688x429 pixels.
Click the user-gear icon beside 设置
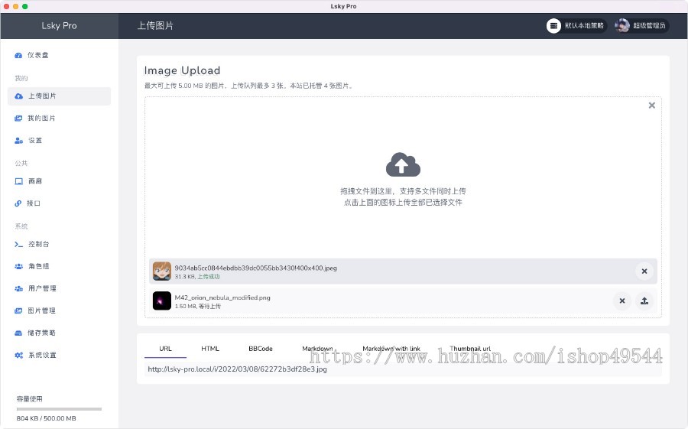[19, 141]
